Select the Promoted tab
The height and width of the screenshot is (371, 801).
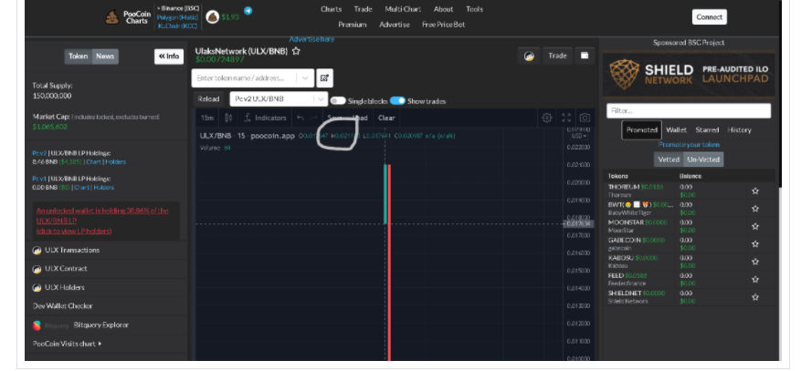tap(641, 130)
